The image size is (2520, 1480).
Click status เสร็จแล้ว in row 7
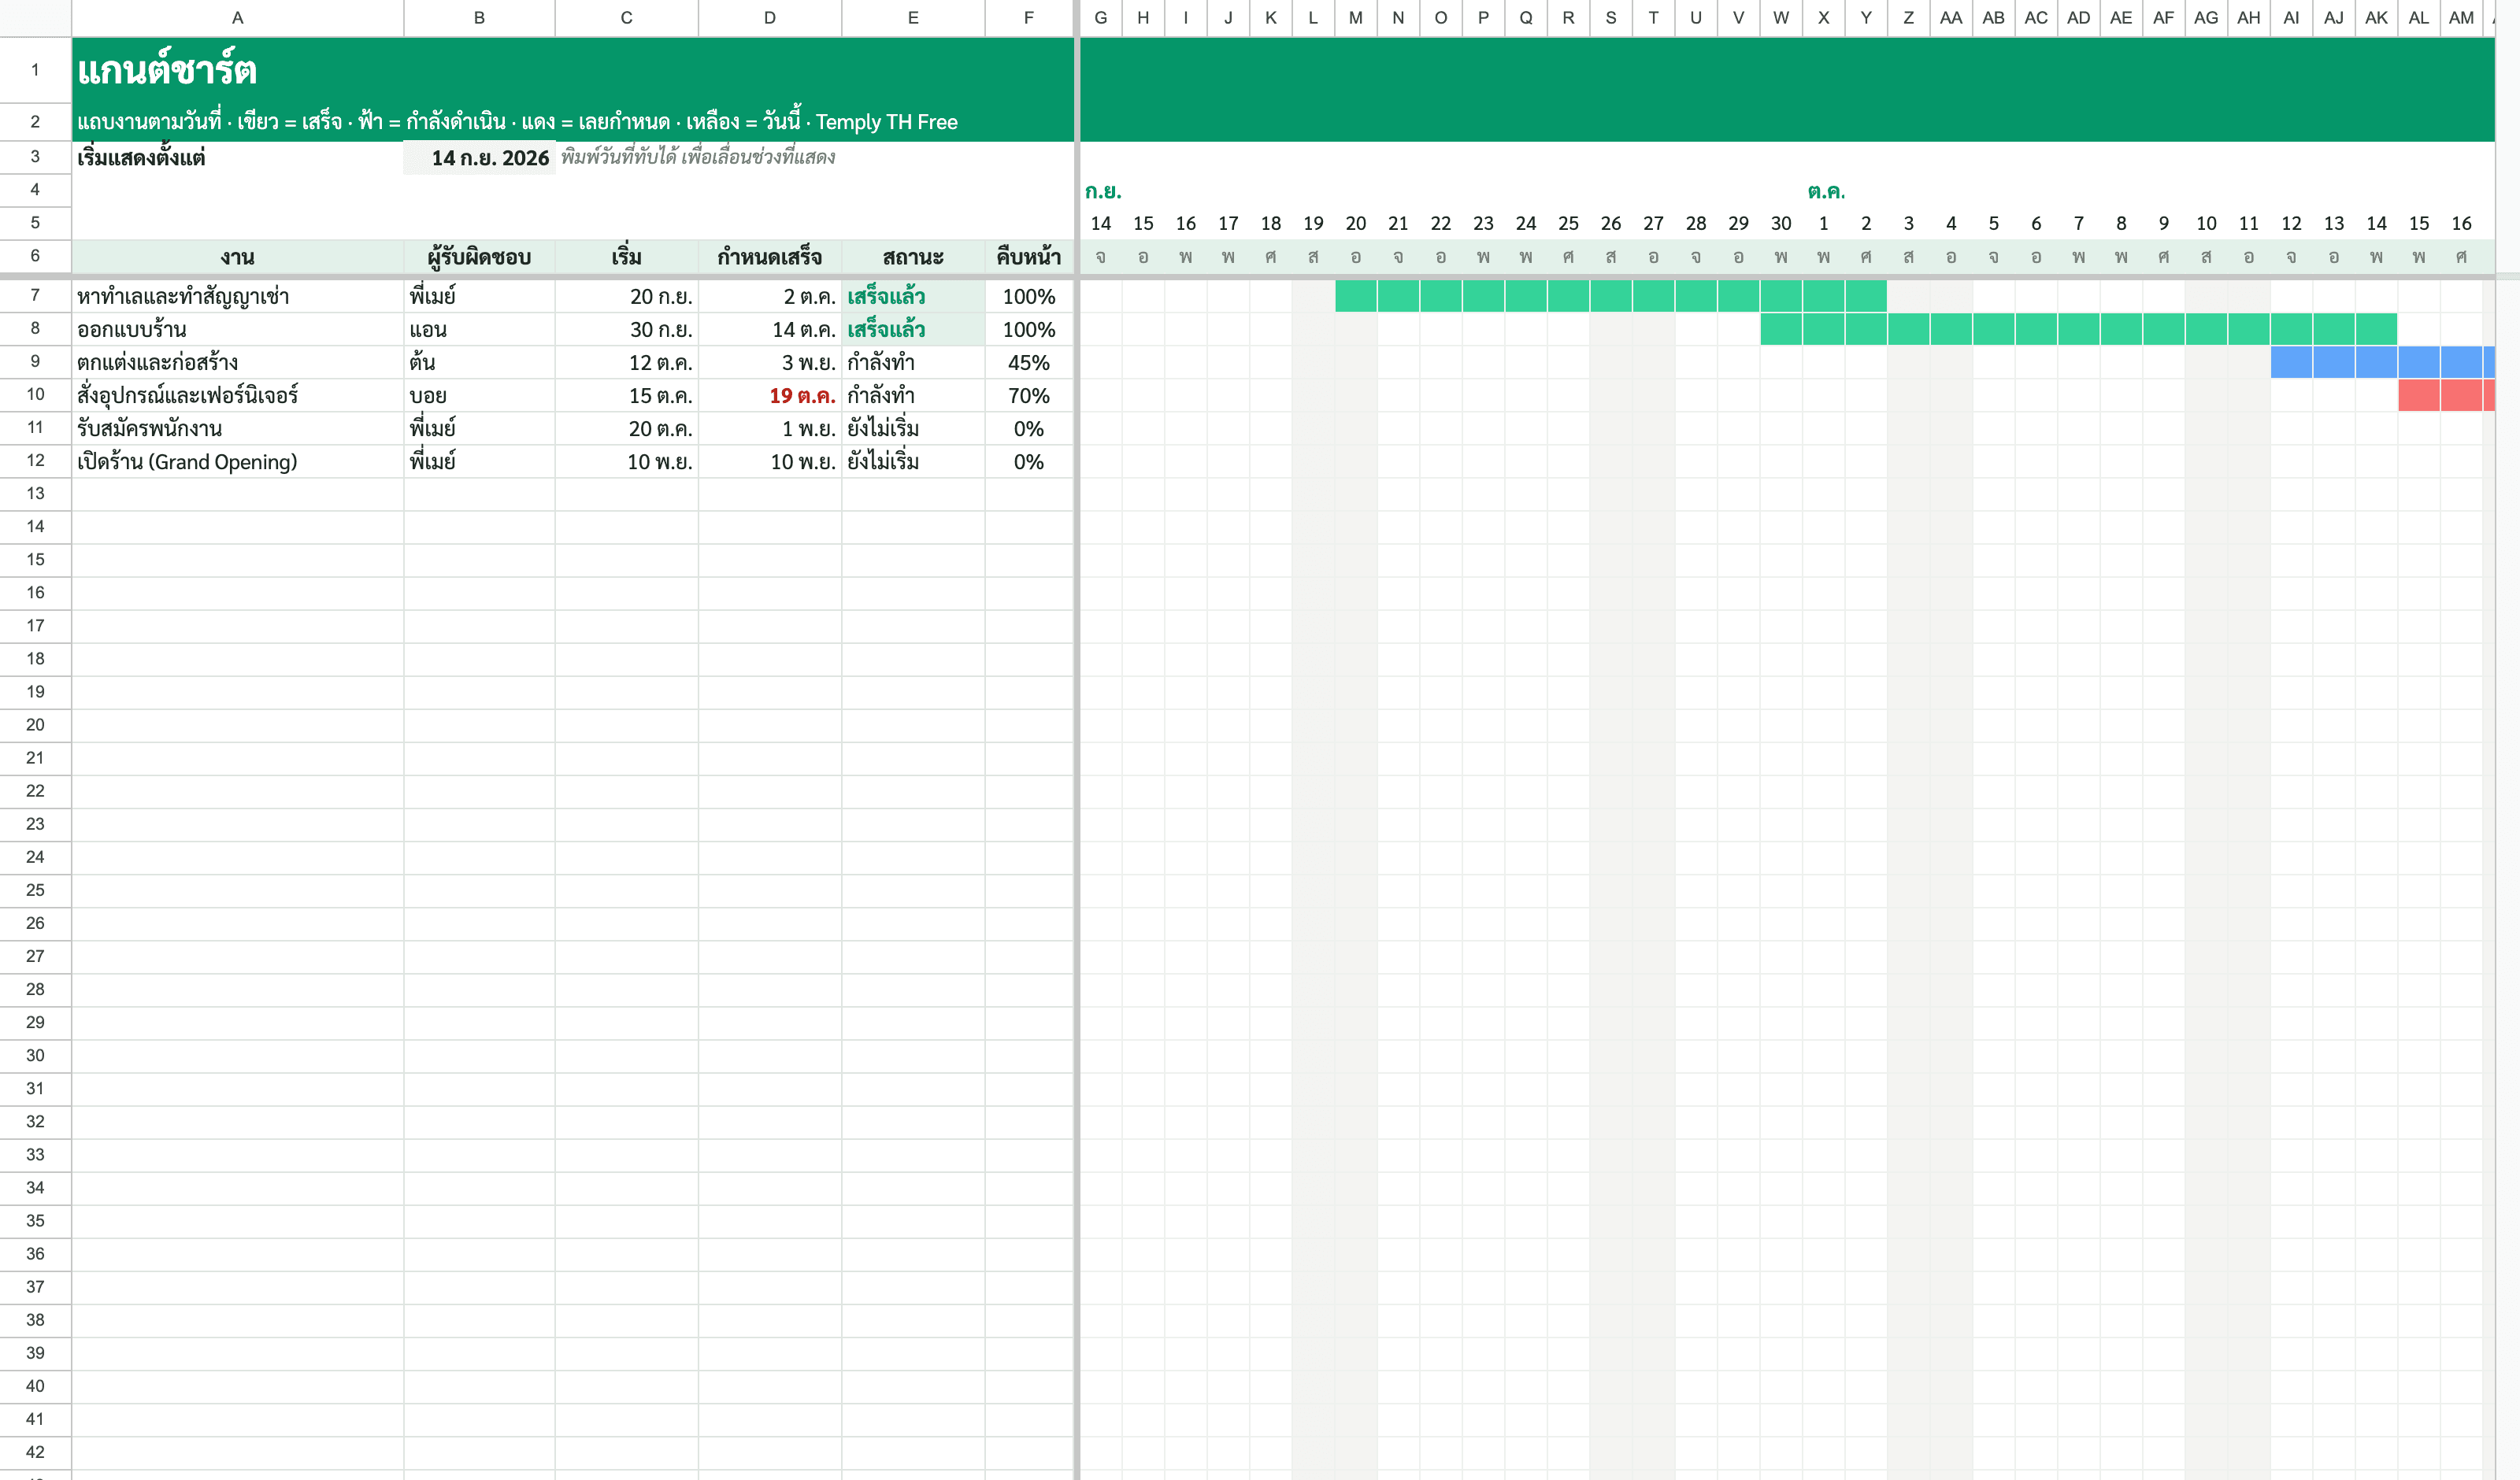tap(913, 296)
